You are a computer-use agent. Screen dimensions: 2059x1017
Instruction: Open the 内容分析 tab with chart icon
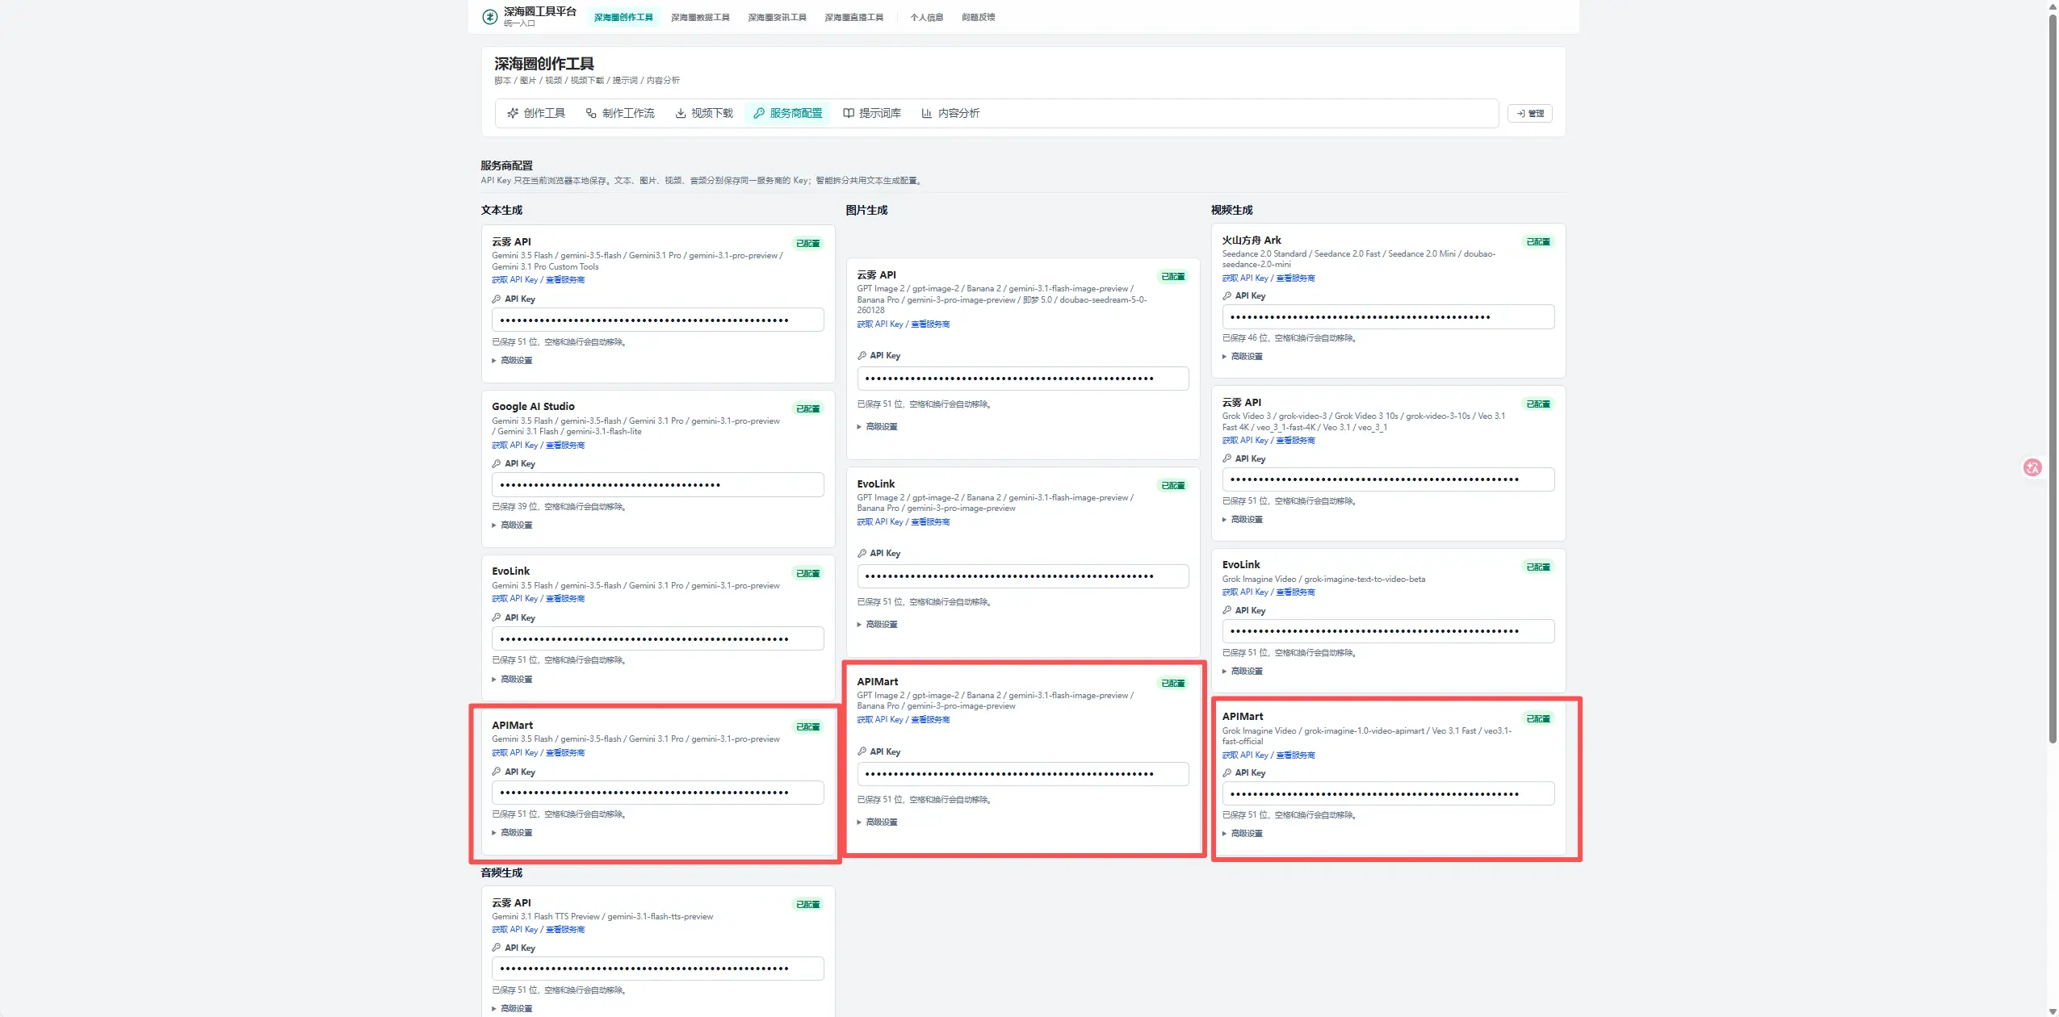[950, 114]
